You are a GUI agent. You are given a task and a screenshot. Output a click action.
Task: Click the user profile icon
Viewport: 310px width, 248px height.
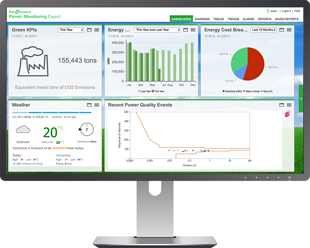[x=268, y=11]
